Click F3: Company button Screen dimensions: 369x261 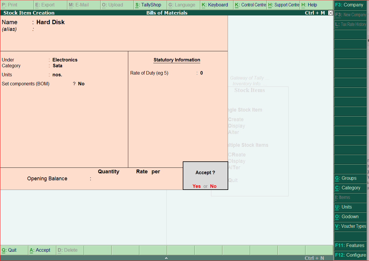tap(350, 5)
